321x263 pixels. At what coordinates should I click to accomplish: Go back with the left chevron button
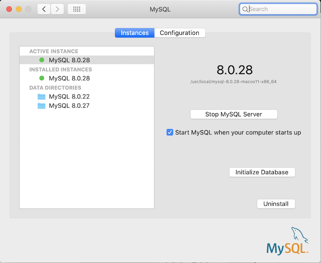coord(44,9)
